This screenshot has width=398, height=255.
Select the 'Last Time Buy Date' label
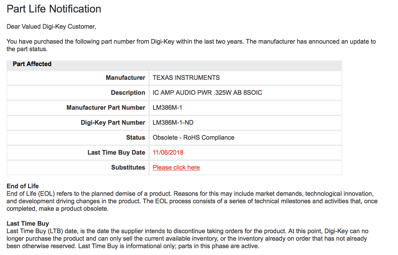[116, 152]
